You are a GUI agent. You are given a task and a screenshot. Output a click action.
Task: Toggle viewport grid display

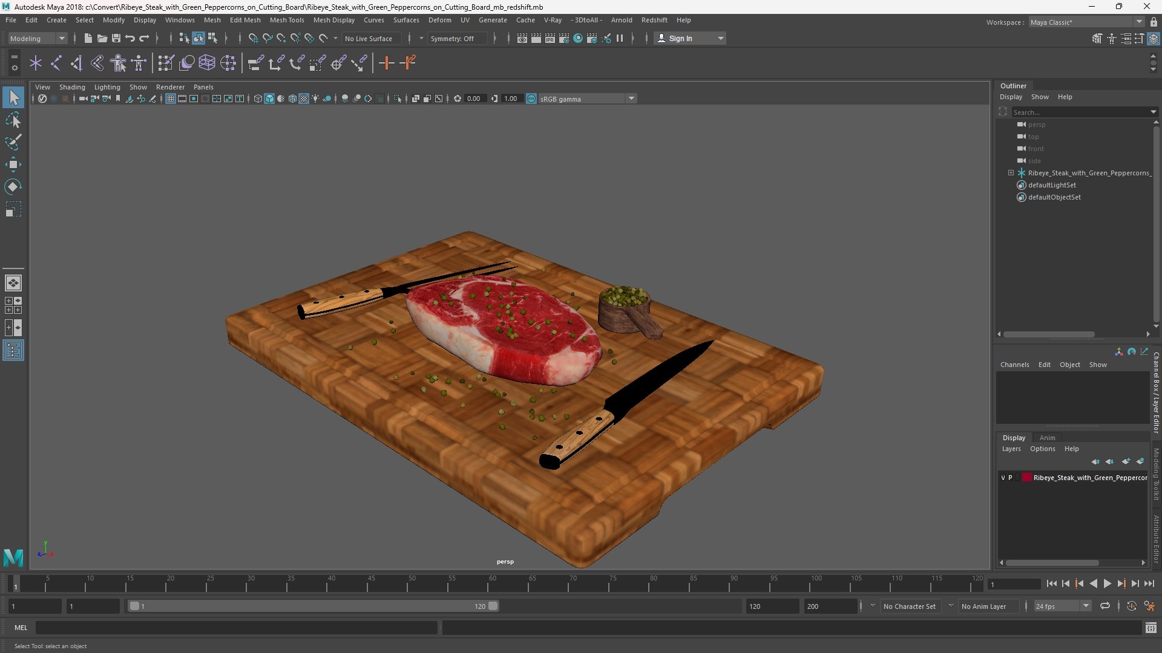click(171, 99)
